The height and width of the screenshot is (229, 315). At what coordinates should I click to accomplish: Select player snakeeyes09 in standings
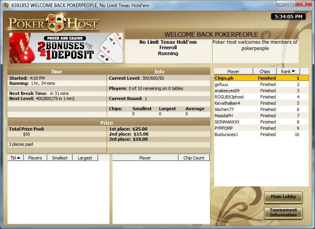(261, 91)
